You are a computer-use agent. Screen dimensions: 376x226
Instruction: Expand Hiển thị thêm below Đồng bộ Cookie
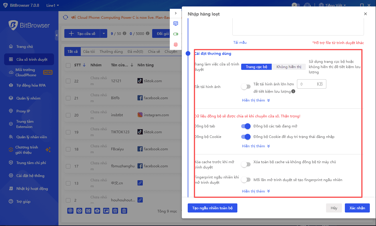pos(256,146)
